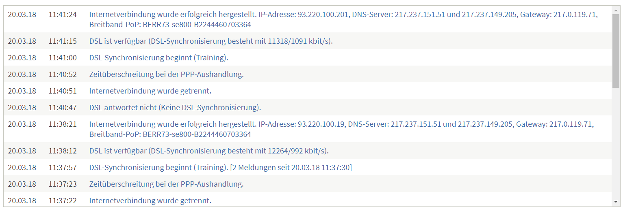Viewport: 623px width, 215px height.
Task: Click the log list scrollbar thumb
Action: (x=616, y=51)
